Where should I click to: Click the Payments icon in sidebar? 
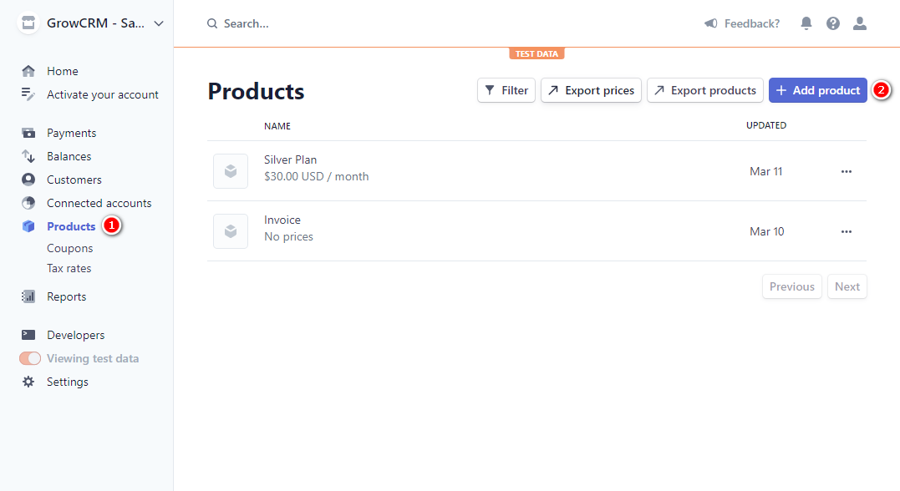29,133
